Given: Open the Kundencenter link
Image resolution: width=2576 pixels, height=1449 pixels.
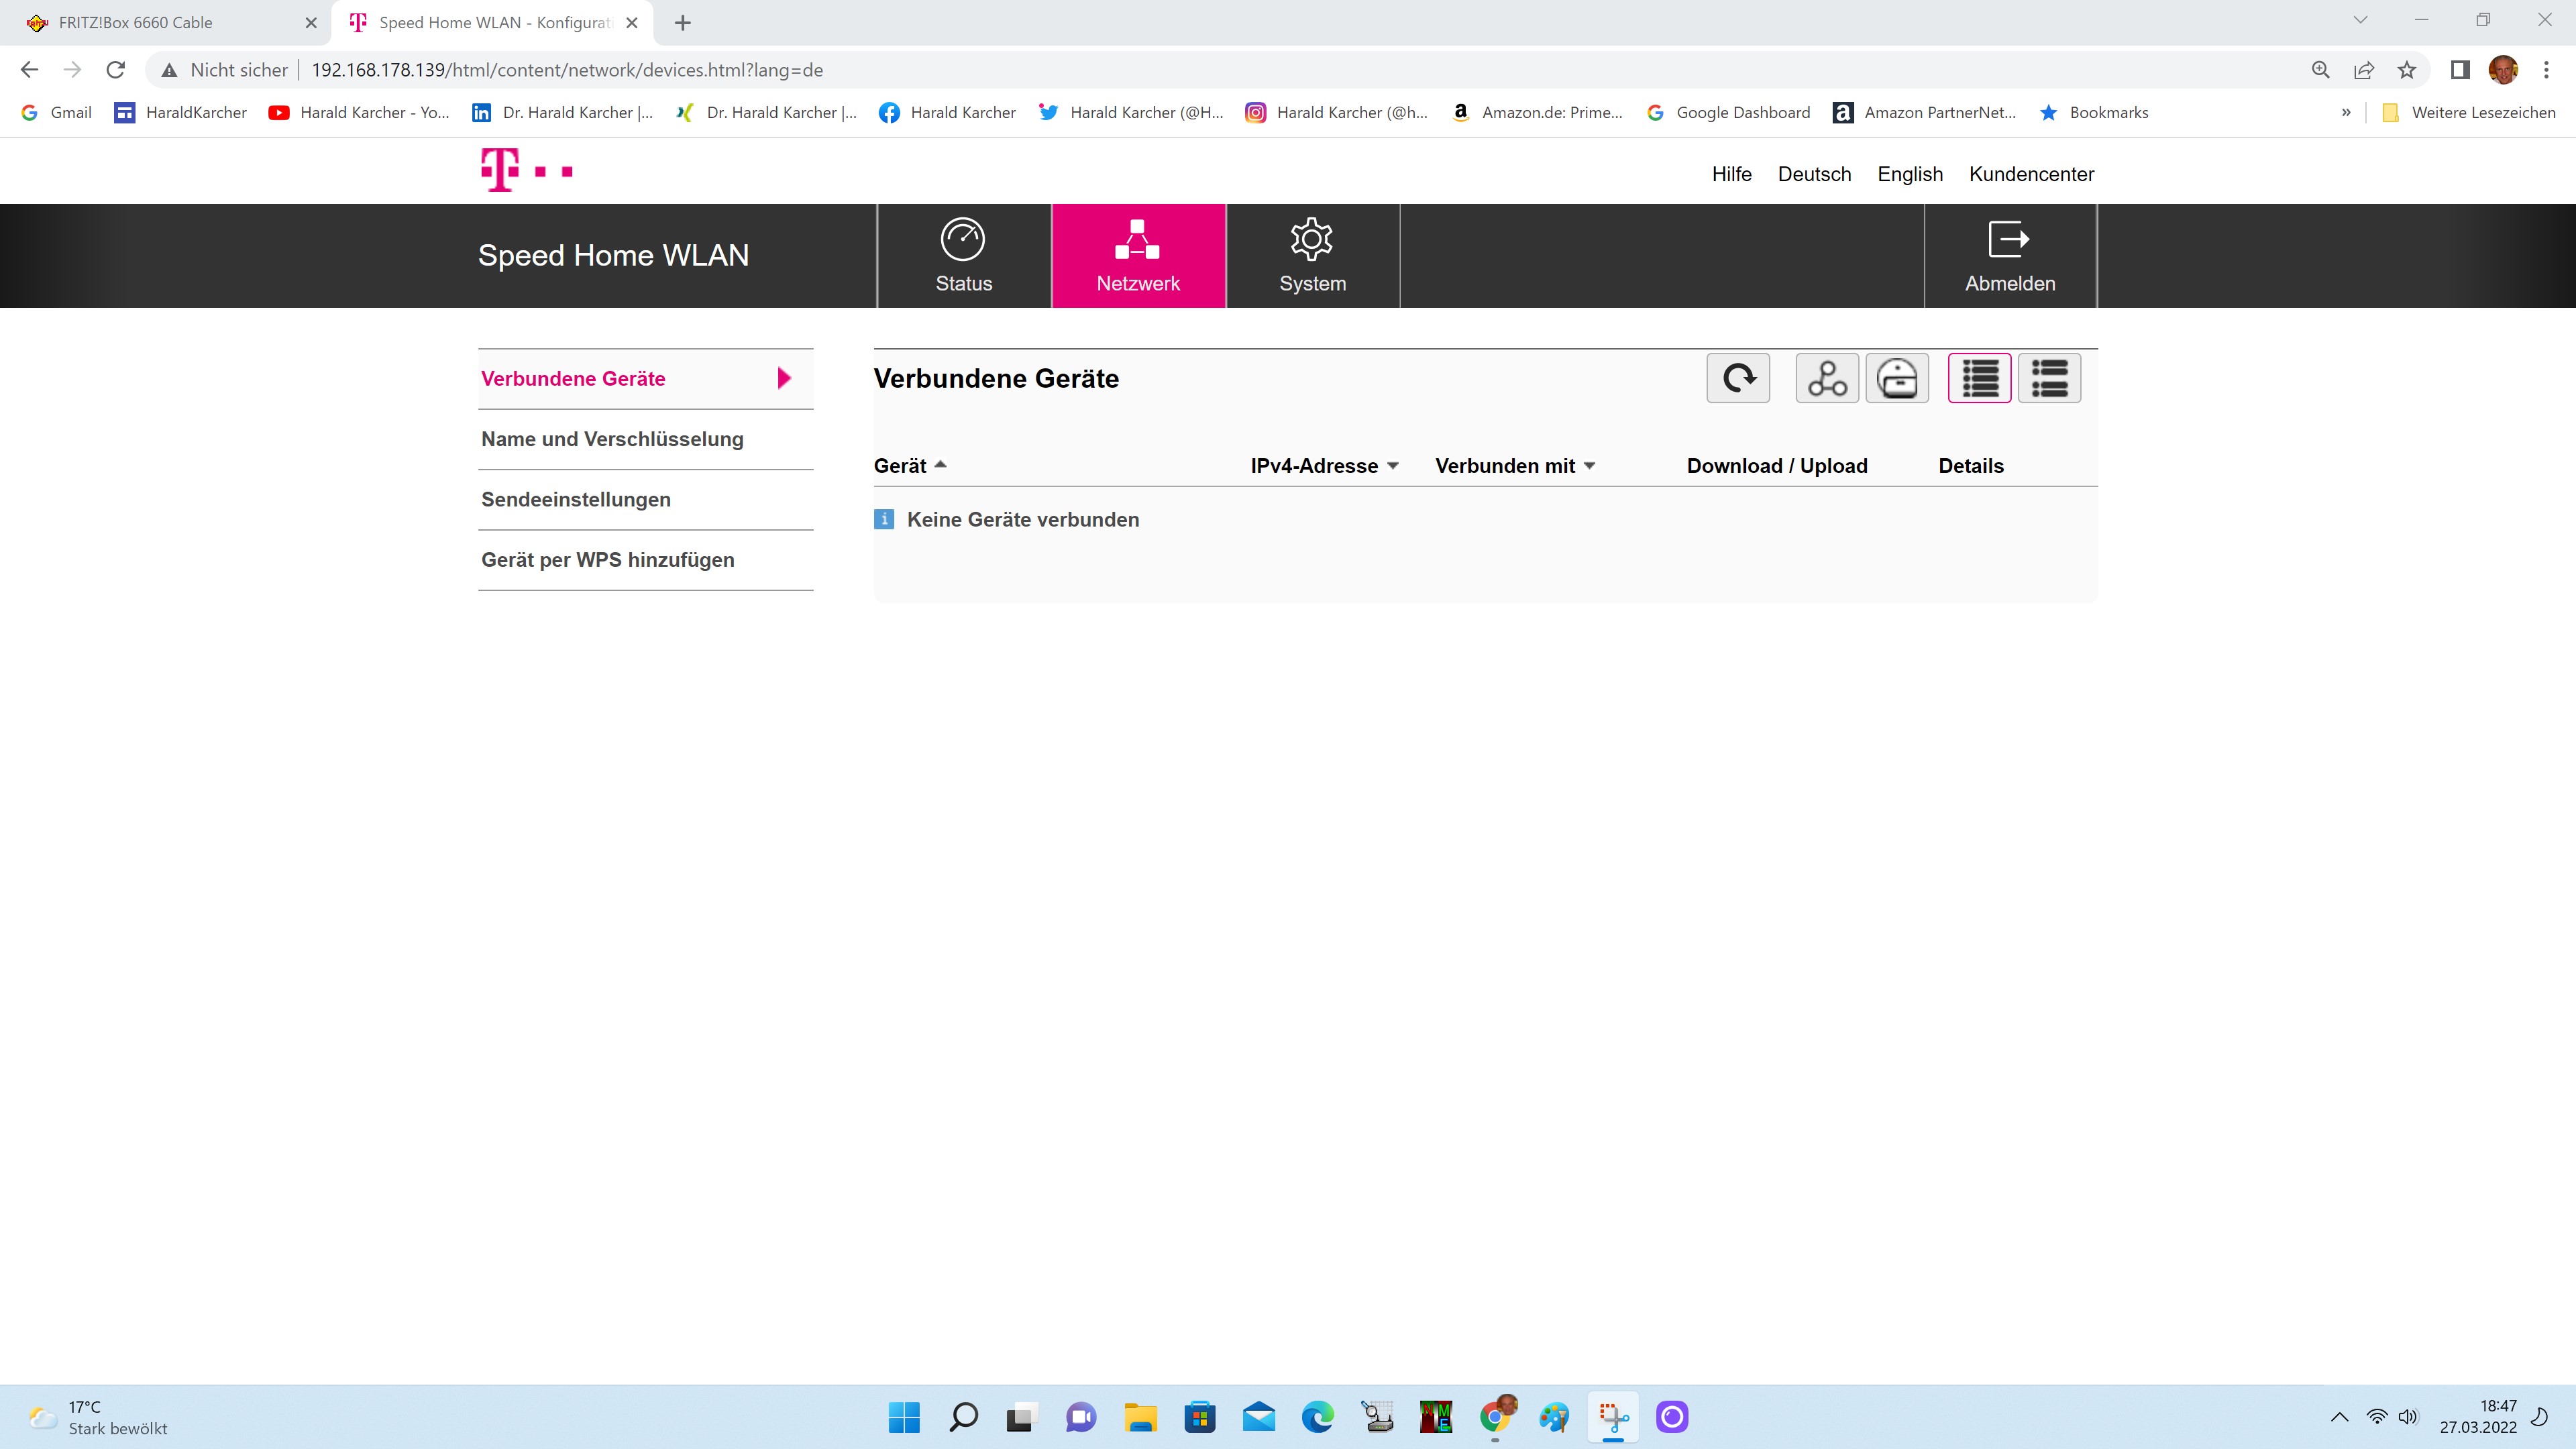Looking at the screenshot, I should pos(2031,174).
